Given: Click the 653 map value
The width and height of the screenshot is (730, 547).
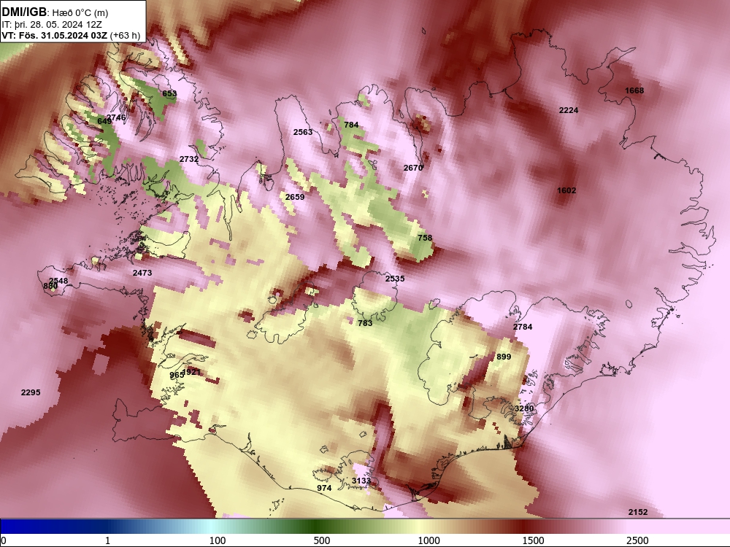Looking at the screenshot, I should click(x=169, y=93).
